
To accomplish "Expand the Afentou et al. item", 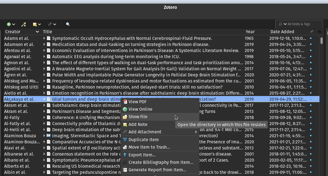I will click(44, 50).
